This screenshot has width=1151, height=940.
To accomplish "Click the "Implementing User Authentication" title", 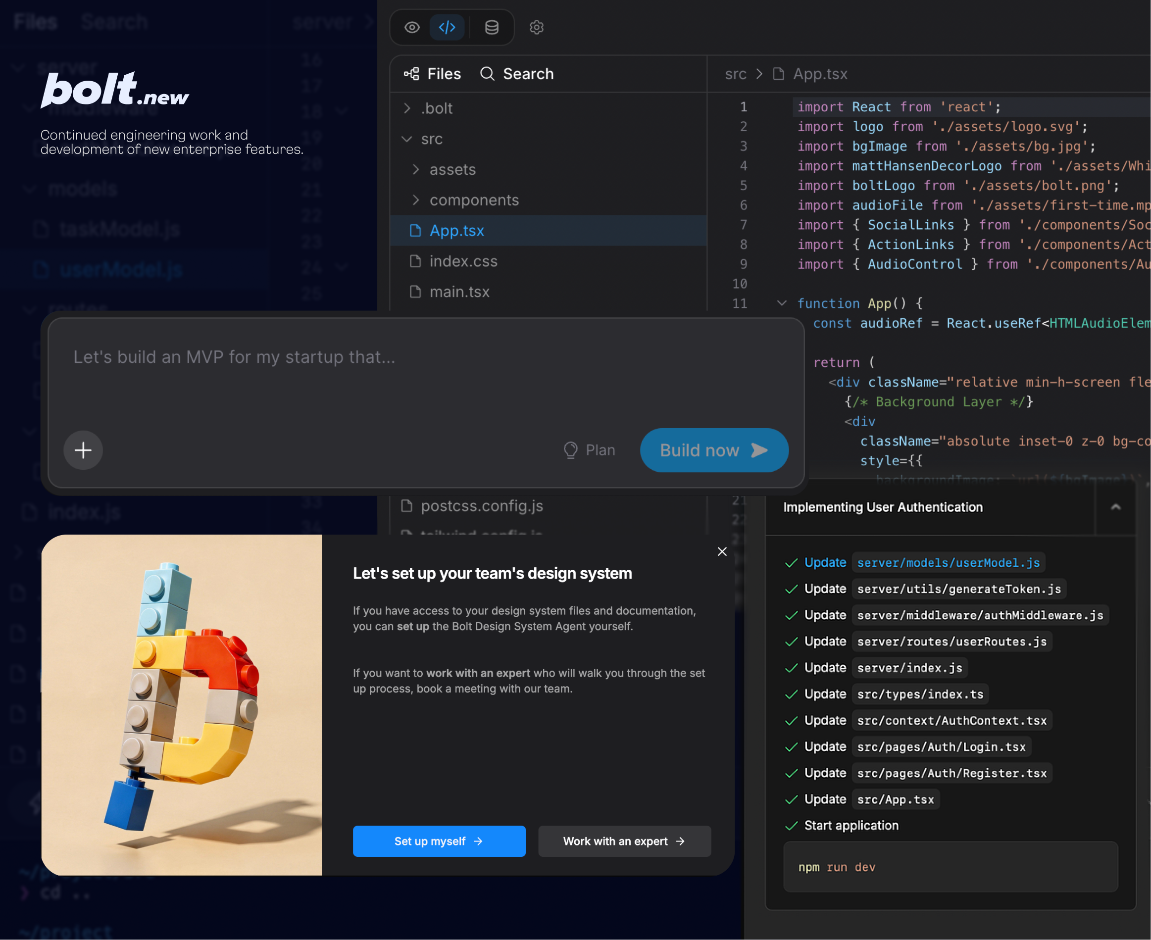I will [883, 507].
